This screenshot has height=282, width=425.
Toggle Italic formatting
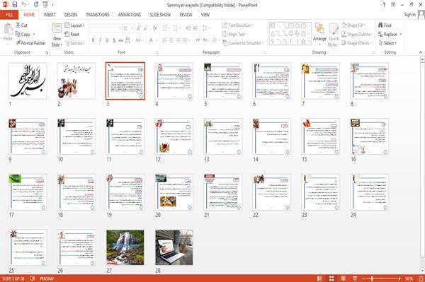point(100,40)
